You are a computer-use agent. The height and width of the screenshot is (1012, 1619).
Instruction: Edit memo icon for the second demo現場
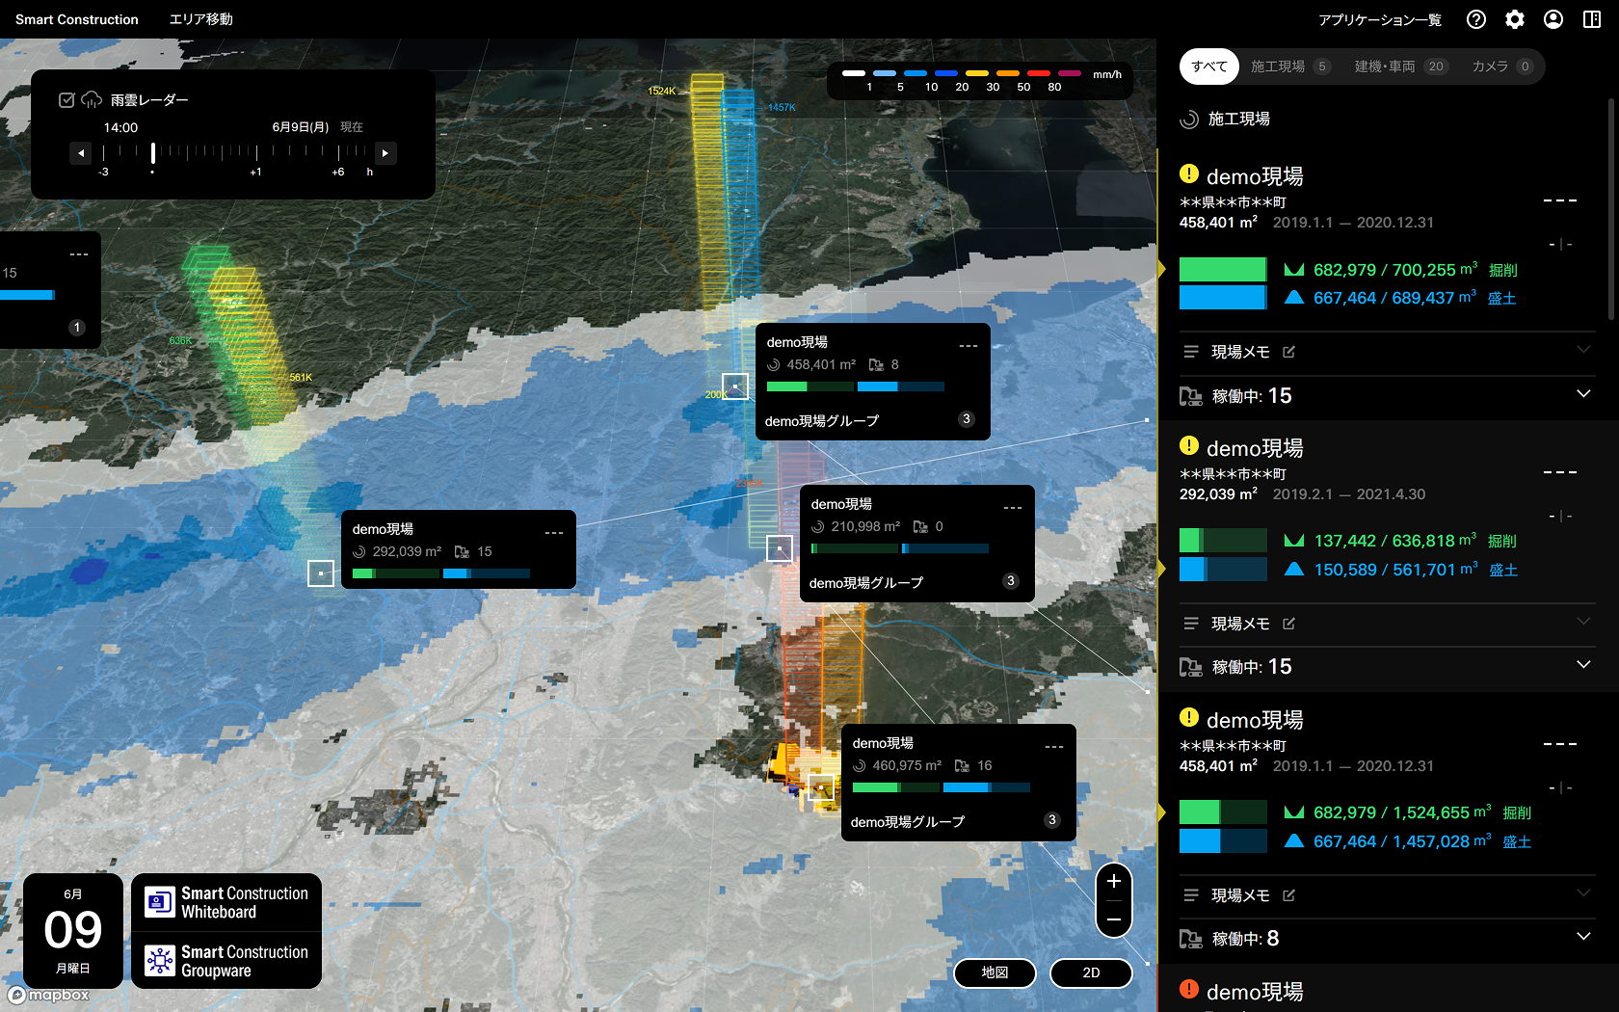1289,624
